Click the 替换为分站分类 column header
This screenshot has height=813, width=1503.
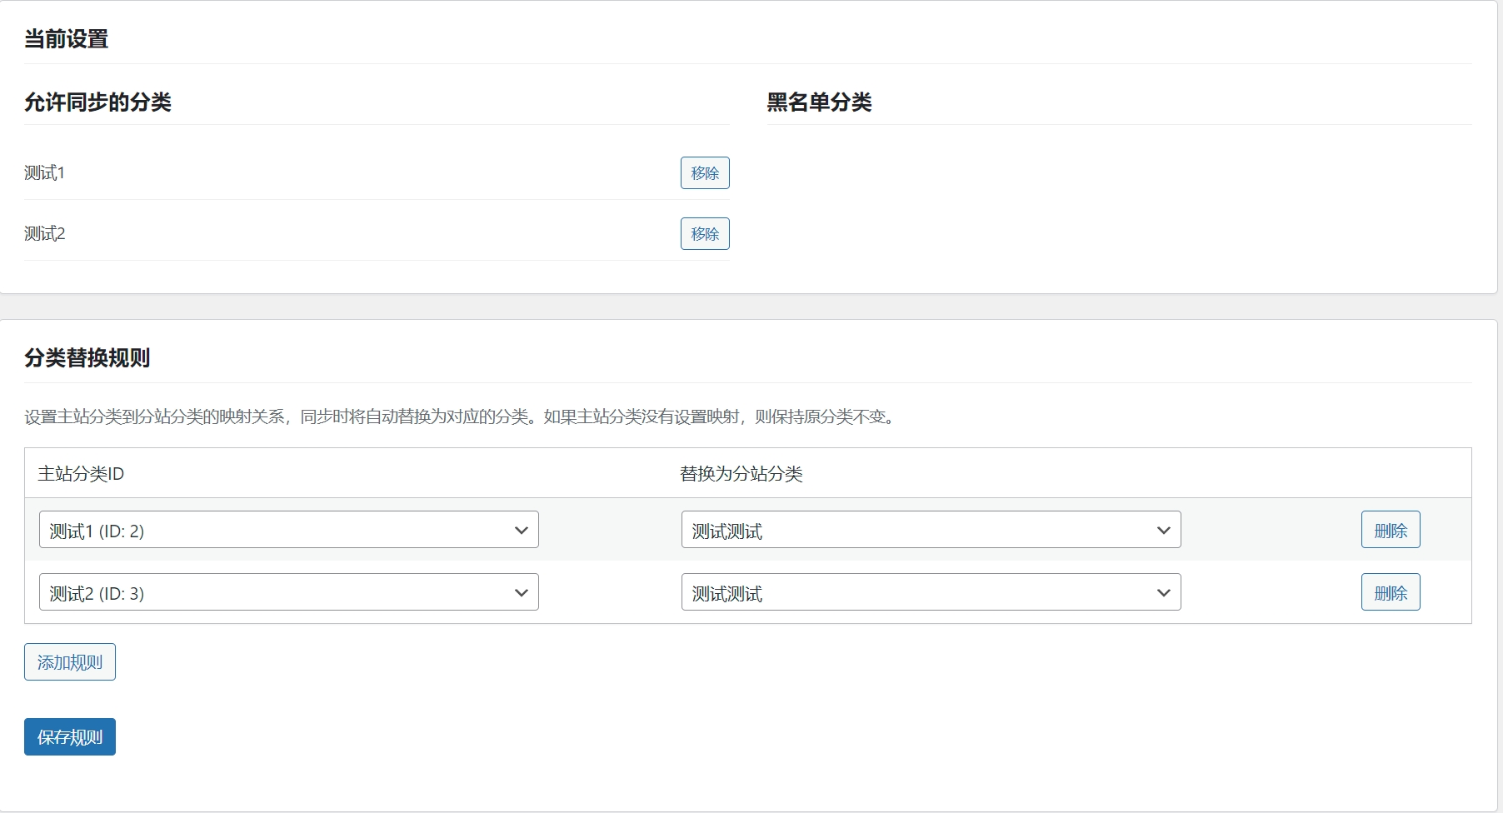(x=741, y=474)
